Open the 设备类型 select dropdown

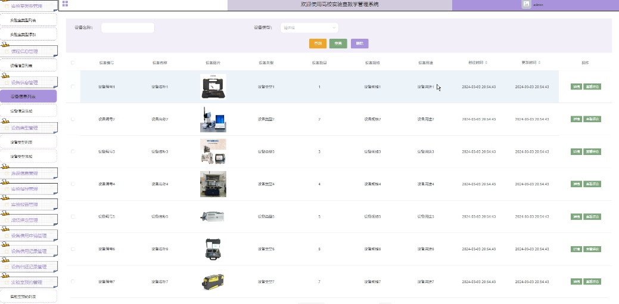(x=310, y=27)
